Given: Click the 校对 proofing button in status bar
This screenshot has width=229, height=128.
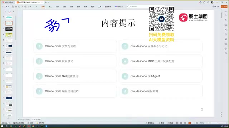Looking at the screenshot, I should tap(30, 123).
